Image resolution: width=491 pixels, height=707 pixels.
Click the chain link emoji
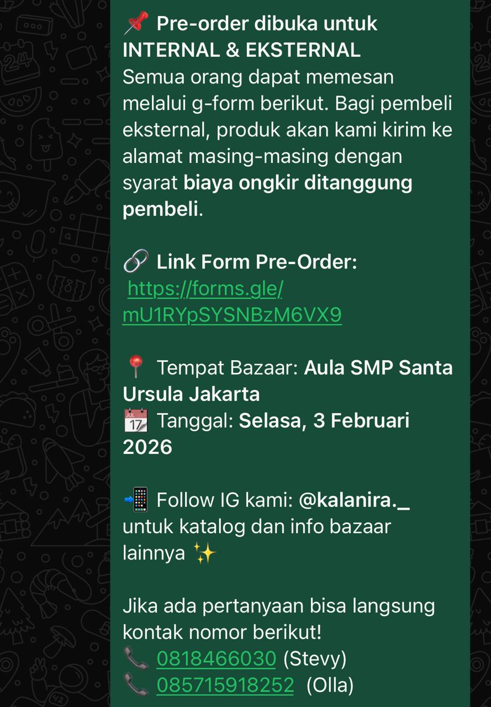click(135, 262)
